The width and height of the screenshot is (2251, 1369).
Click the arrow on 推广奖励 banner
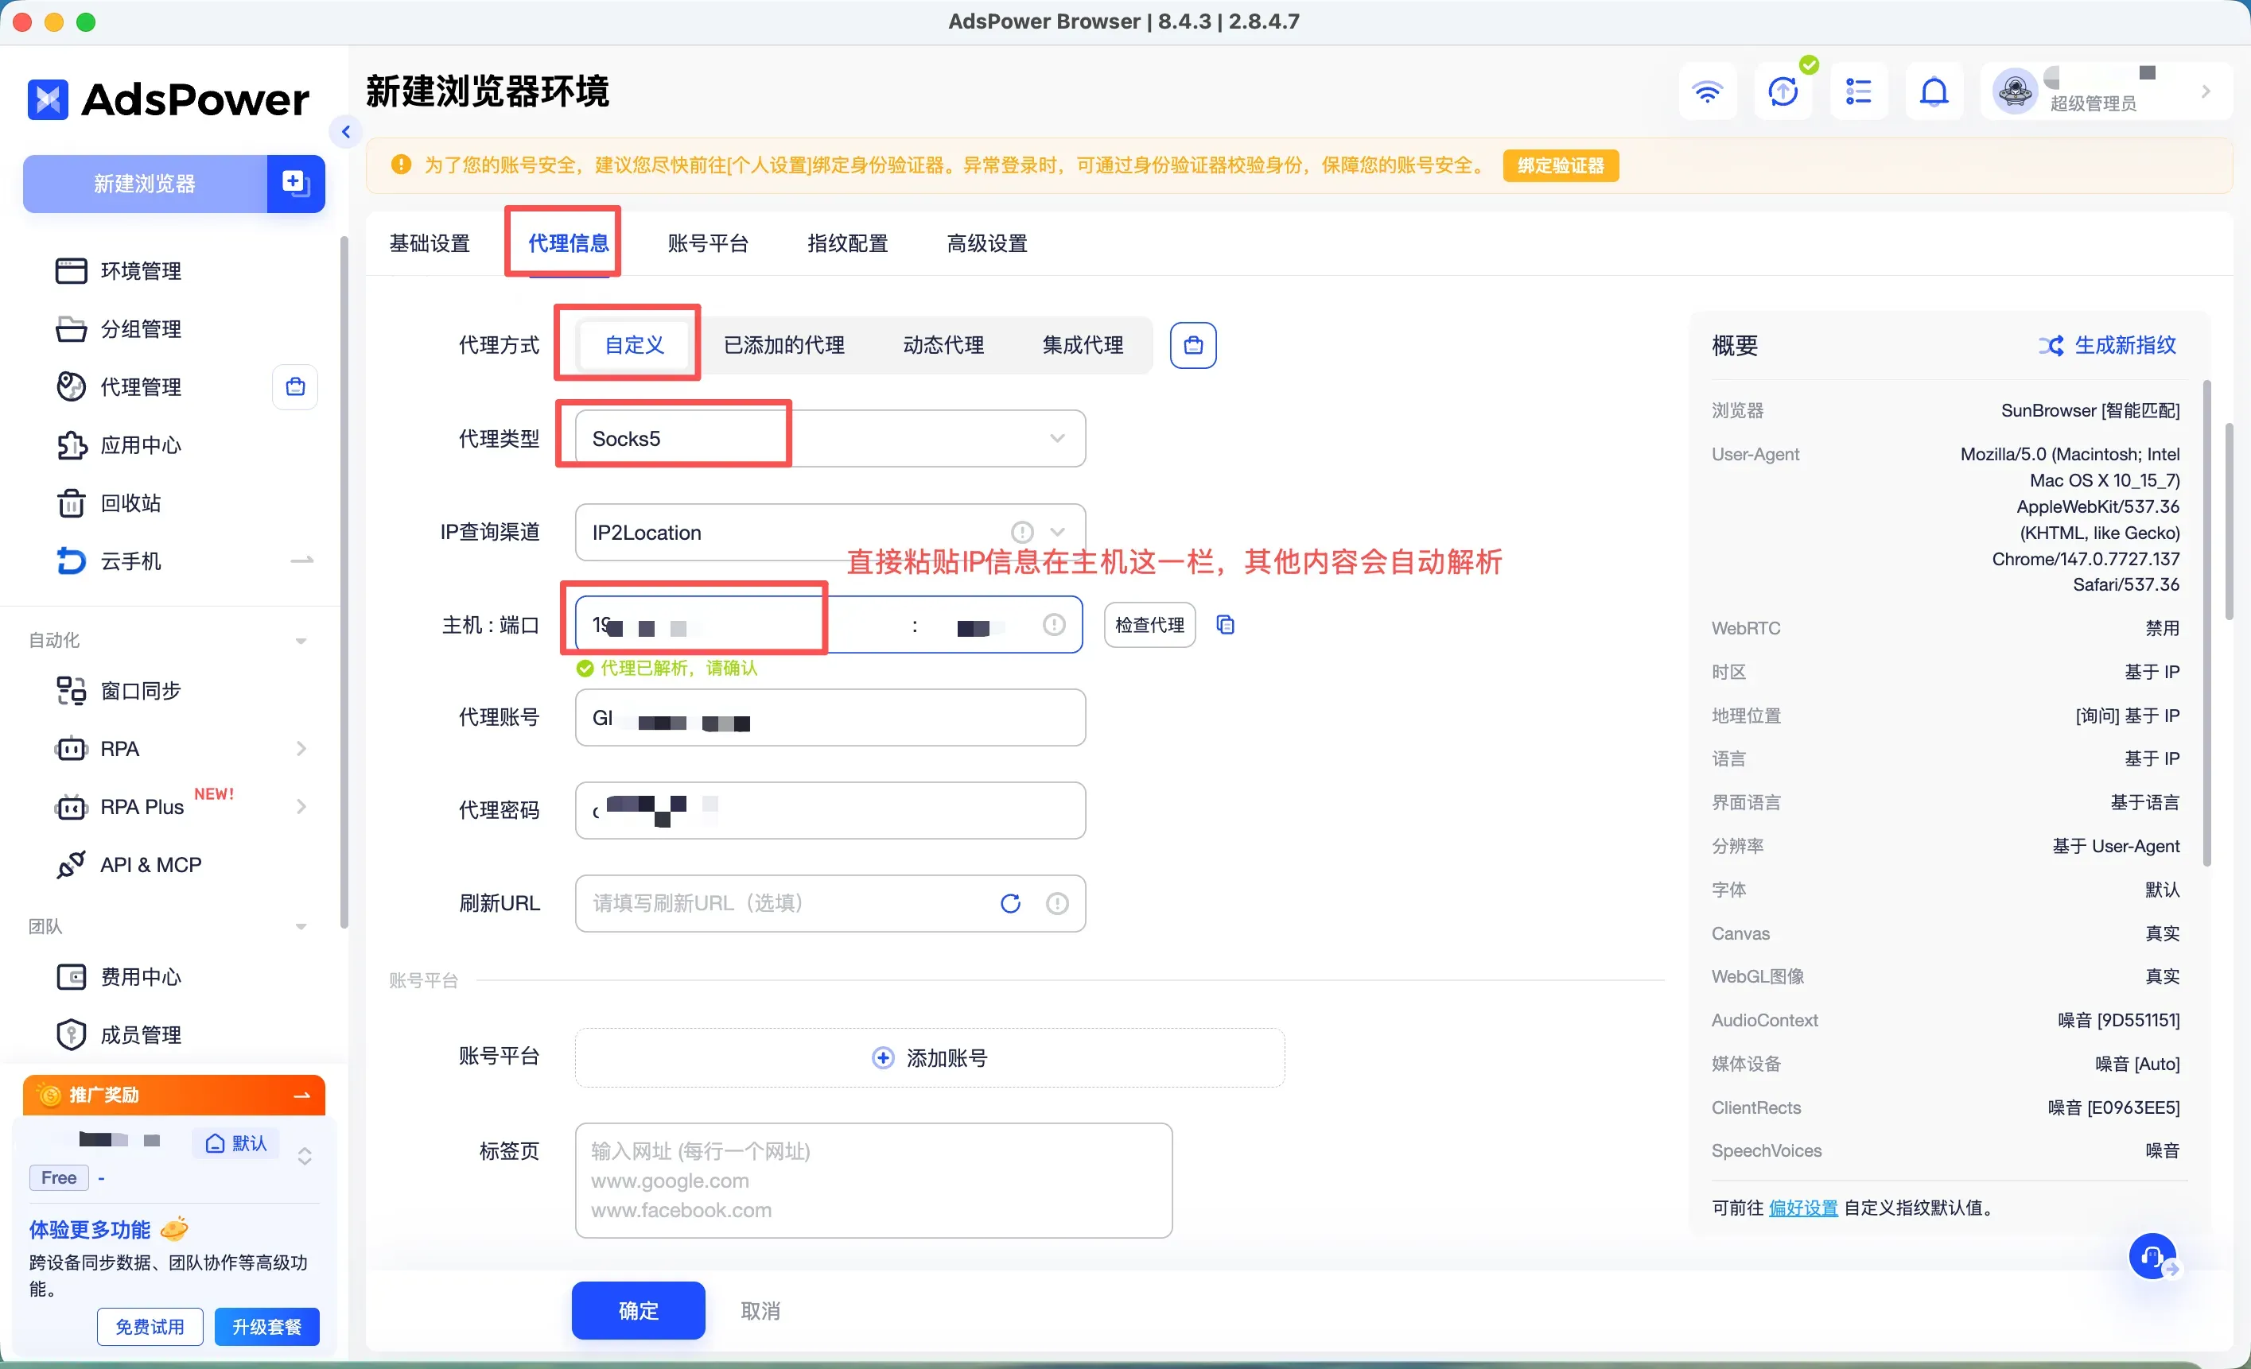(302, 1095)
